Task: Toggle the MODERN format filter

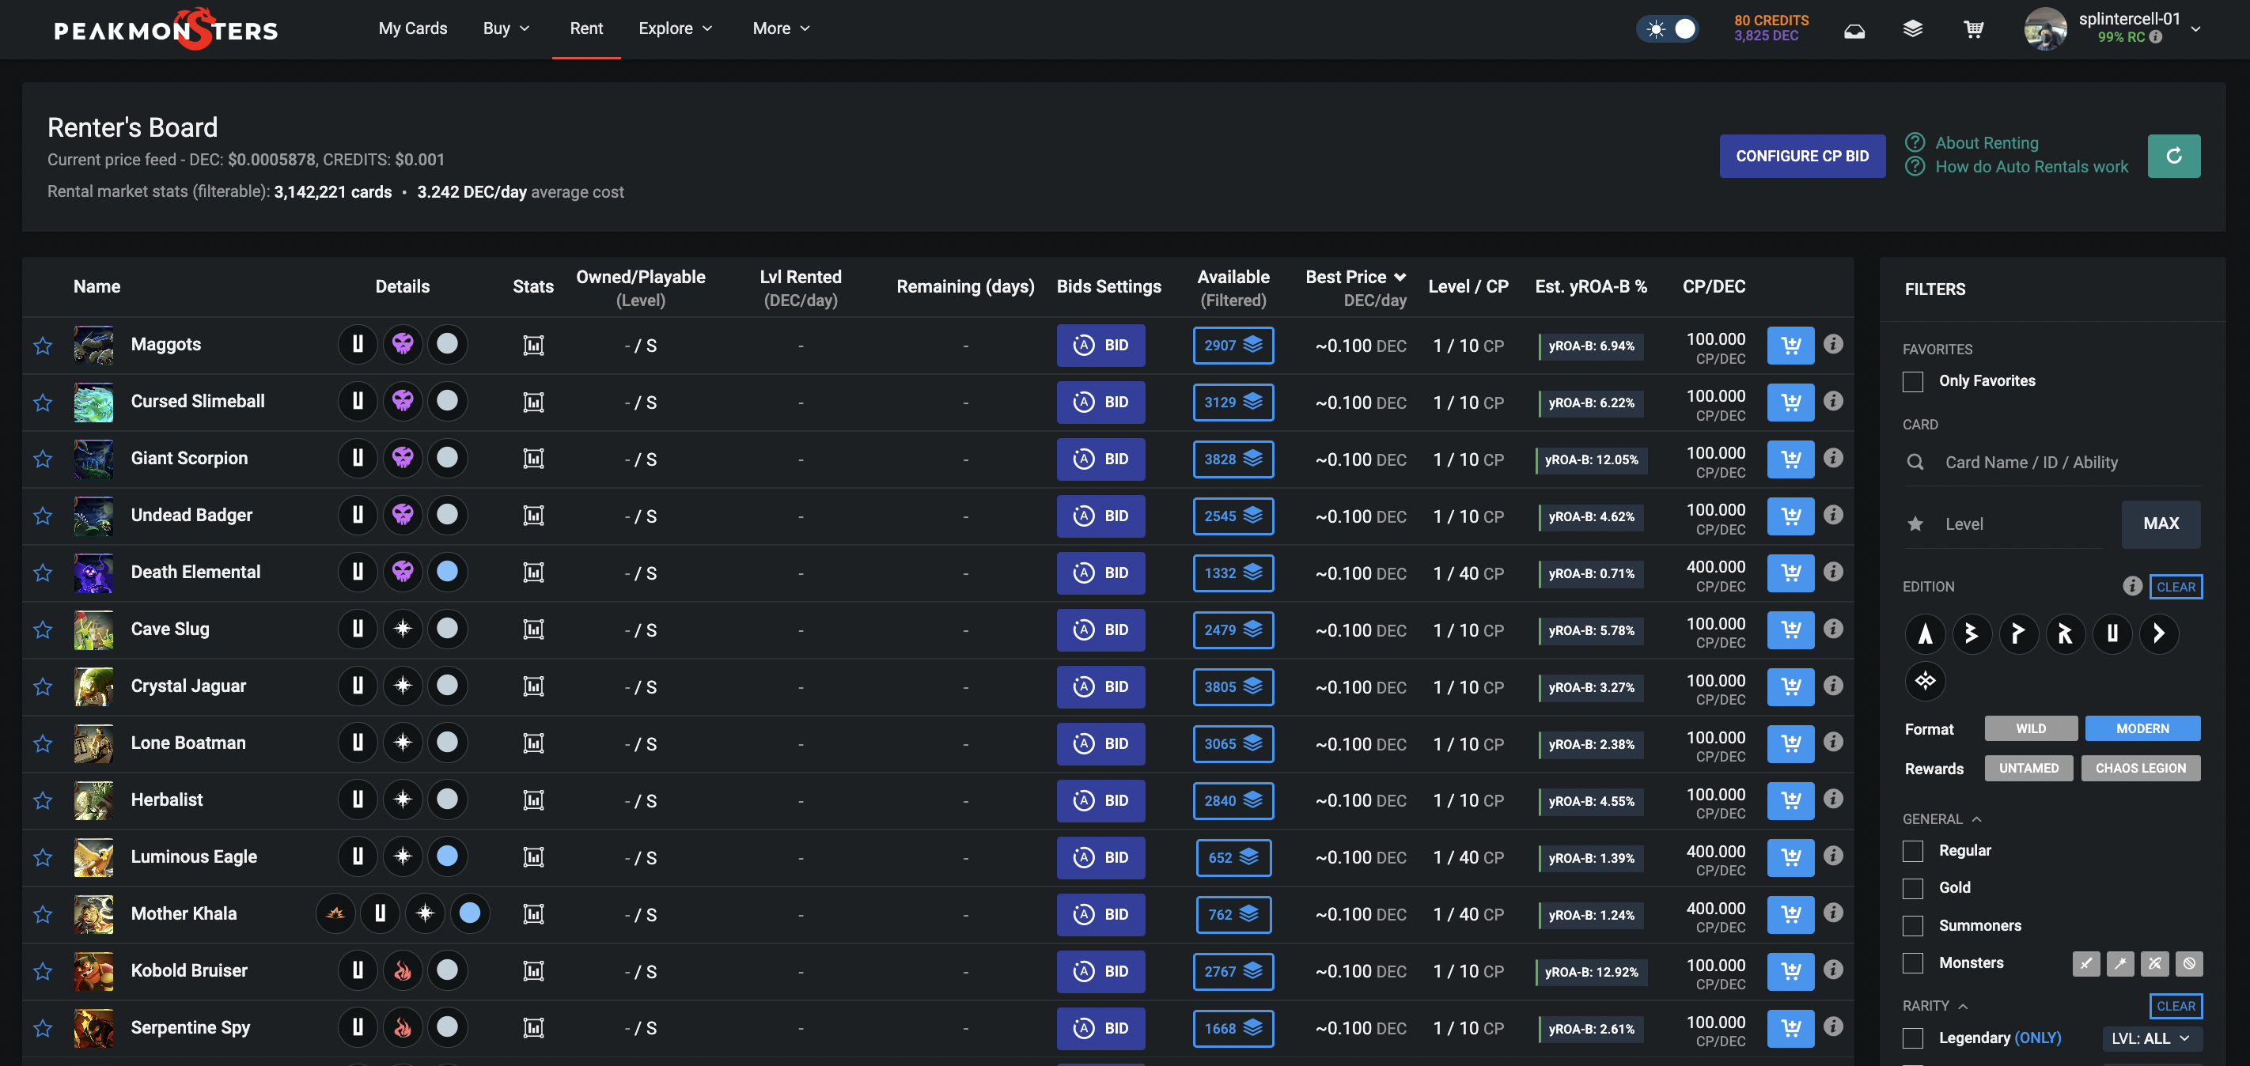Action: 2142,729
